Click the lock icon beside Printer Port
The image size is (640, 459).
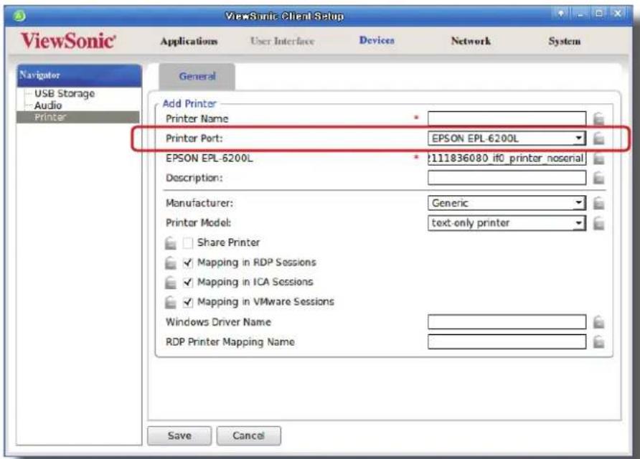pyautogui.click(x=598, y=138)
